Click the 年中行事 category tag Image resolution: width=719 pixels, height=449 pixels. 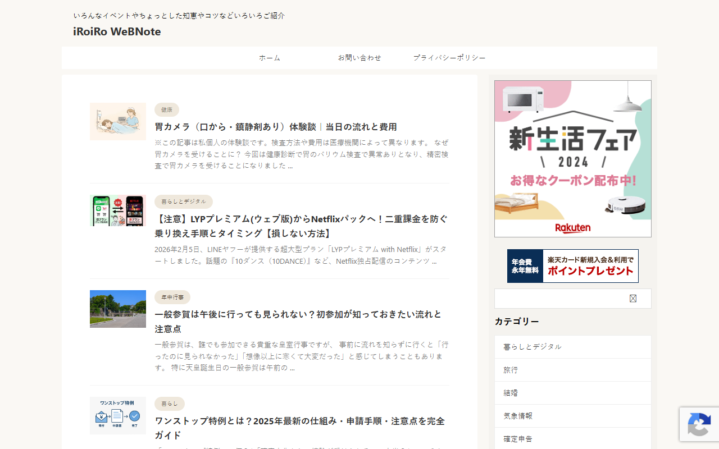tap(172, 297)
